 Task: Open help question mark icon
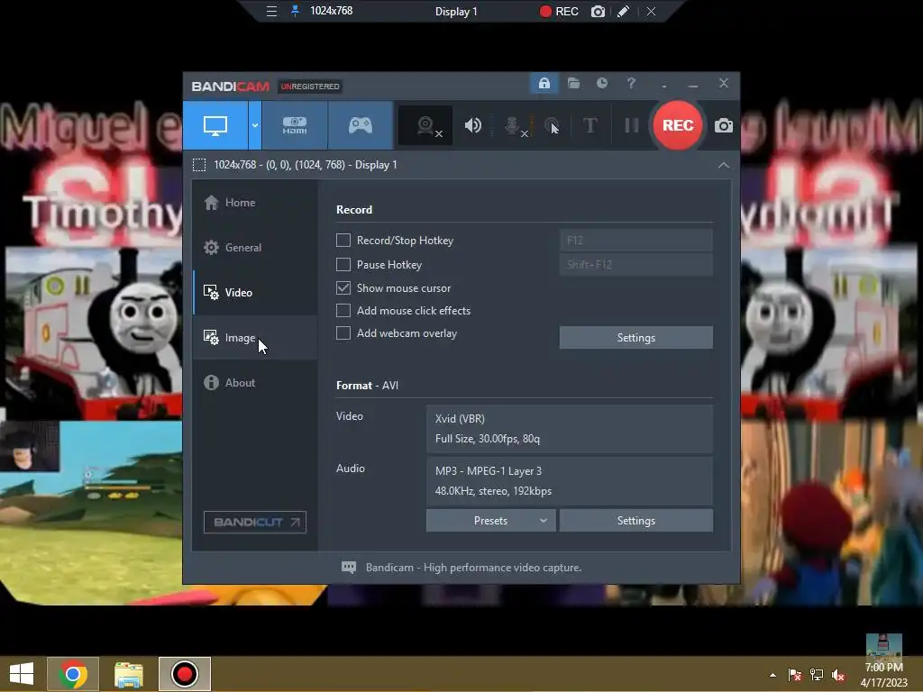click(x=631, y=84)
